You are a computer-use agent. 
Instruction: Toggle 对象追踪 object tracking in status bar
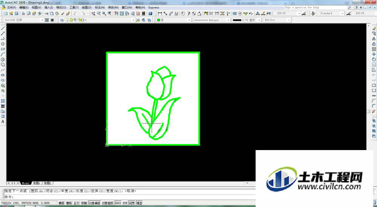[107, 203]
